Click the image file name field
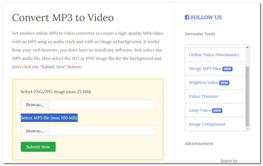Screen dimensions: 263x166 (102, 105)
